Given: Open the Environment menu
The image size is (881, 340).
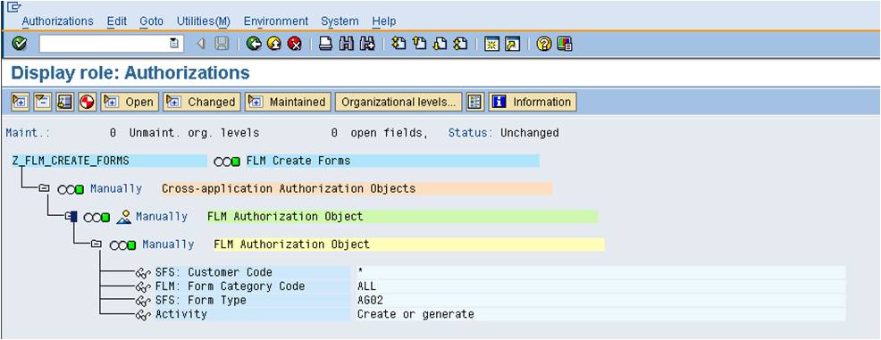Looking at the screenshot, I should [276, 21].
